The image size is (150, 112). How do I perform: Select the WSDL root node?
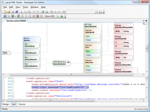point(6,53)
